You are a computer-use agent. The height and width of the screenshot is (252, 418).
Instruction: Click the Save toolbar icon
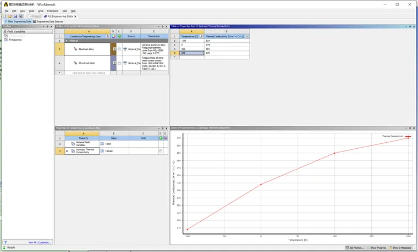point(15,16)
